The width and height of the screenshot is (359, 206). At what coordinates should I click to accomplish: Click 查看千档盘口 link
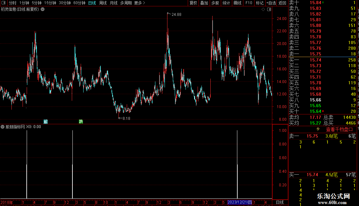click(339, 130)
